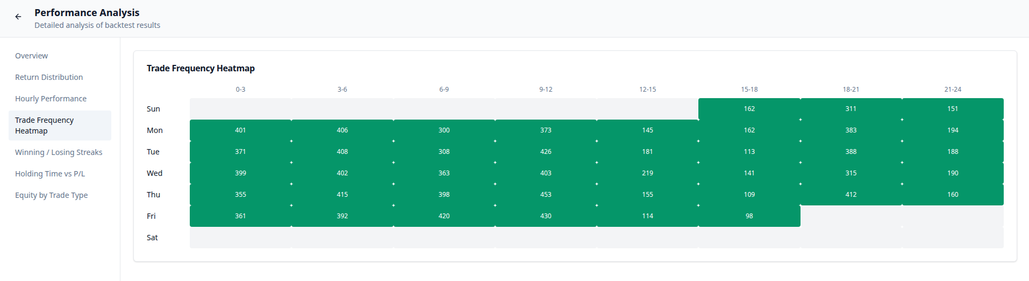Click the empty Sunday 9-12 cell

point(546,109)
